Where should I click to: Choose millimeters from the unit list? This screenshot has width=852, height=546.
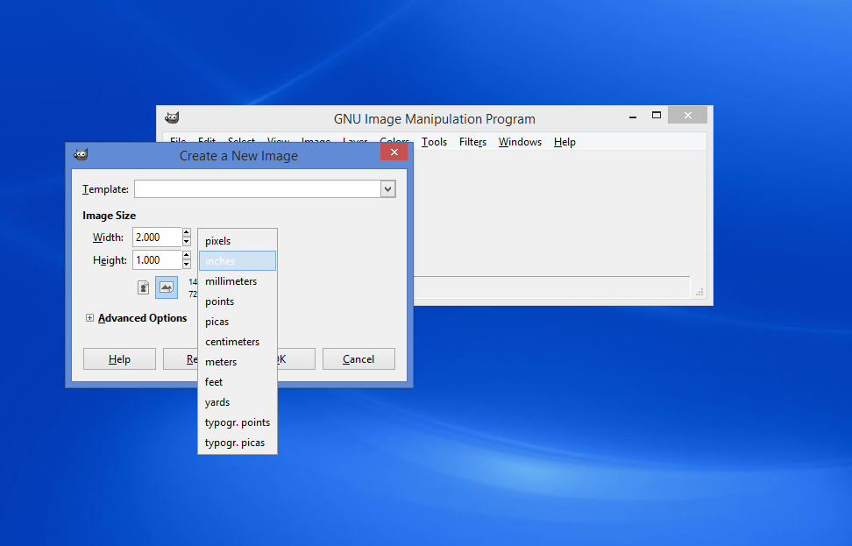tap(238, 280)
